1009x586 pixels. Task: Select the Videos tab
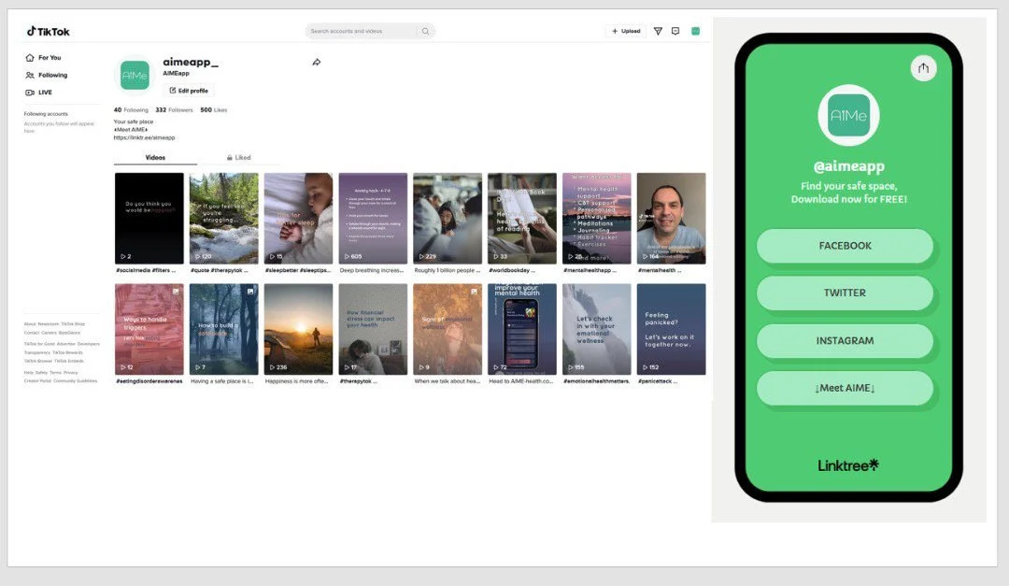tap(155, 156)
